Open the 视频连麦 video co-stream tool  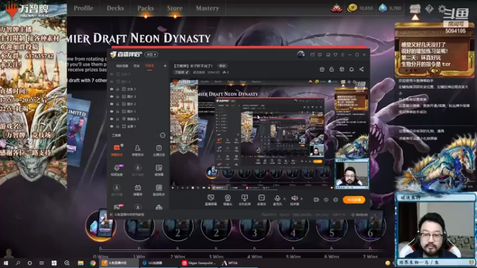pos(117,170)
